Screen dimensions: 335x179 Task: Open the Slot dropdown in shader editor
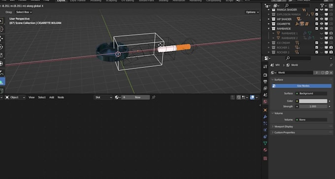pos(103,97)
